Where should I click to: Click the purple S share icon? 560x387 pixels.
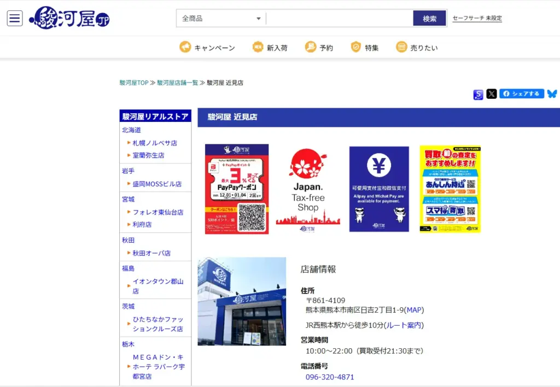click(478, 95)
